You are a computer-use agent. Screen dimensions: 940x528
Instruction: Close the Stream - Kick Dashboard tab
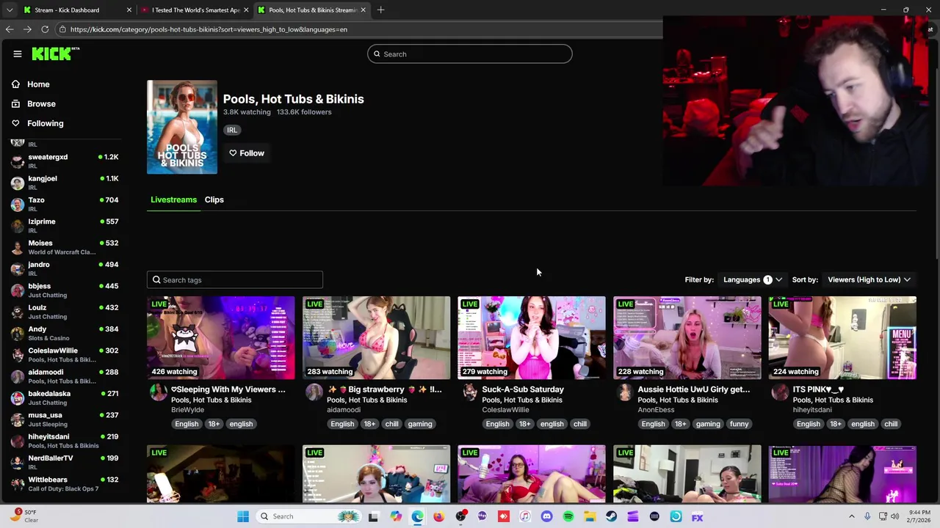(x=129, y=10)
